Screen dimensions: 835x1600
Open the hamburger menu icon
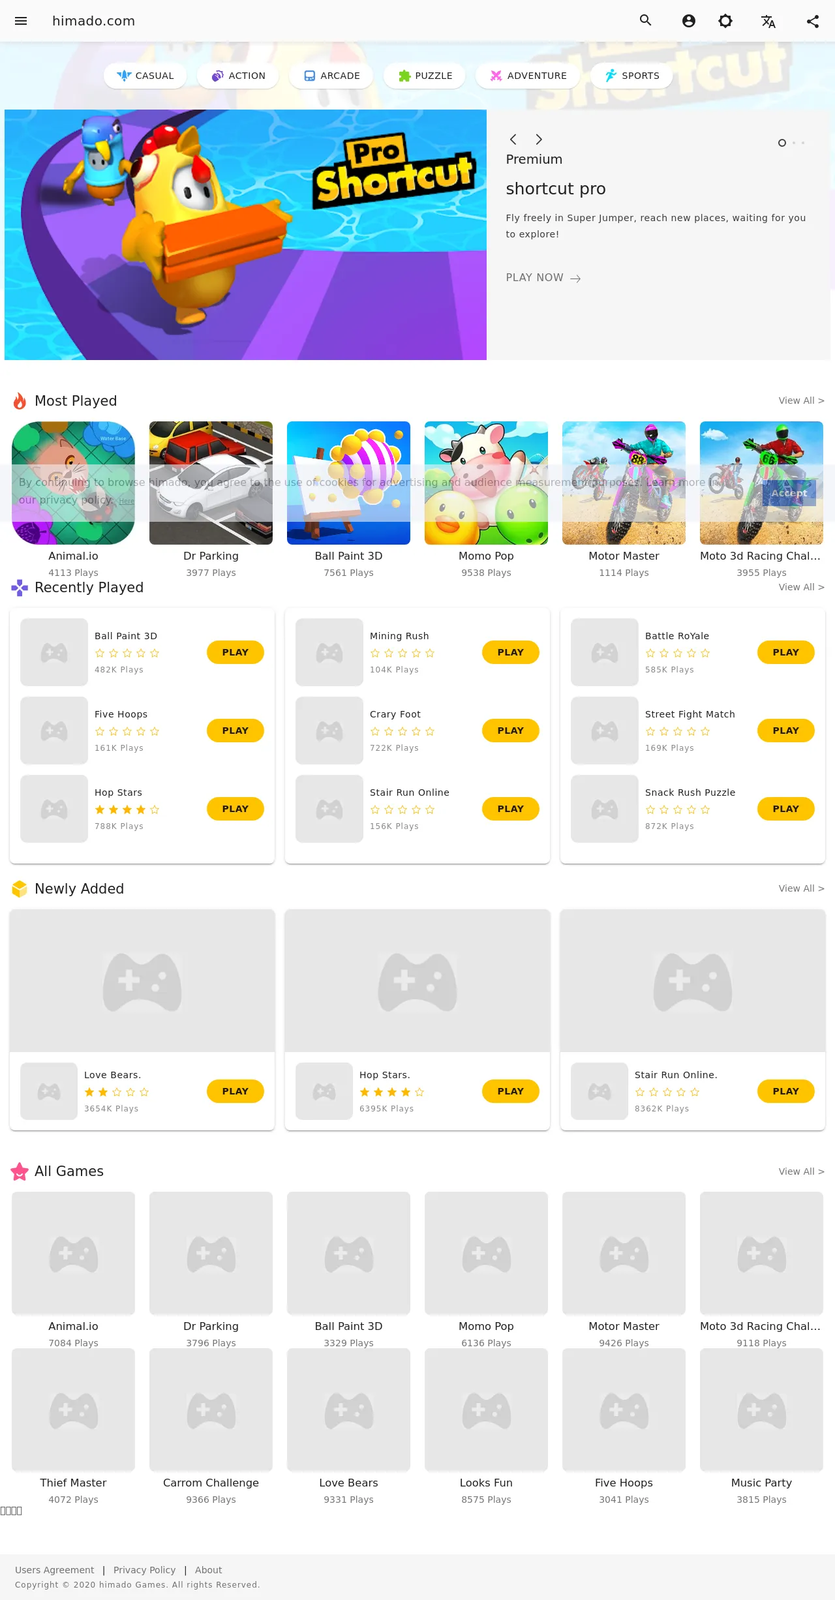coord(21,21)
